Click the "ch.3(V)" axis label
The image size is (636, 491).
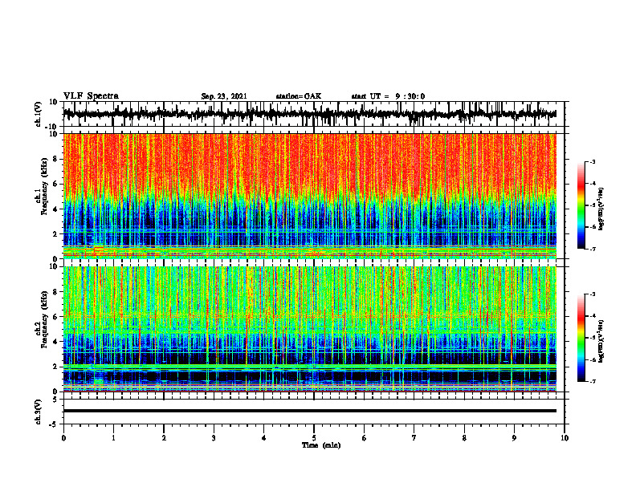39,412
